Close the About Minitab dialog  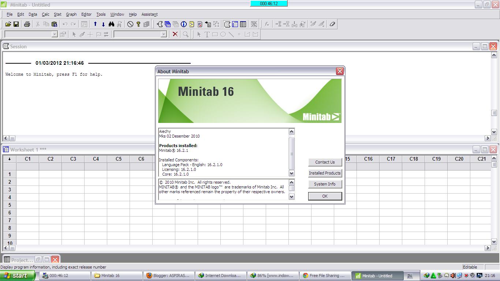tap(340, 71)
